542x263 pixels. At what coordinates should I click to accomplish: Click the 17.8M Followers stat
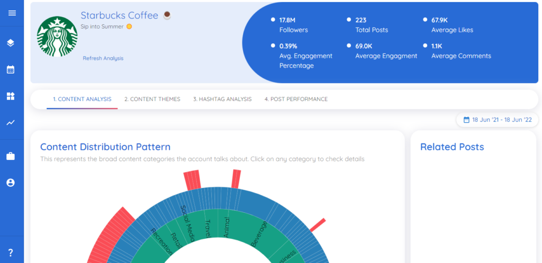point(293,25)
